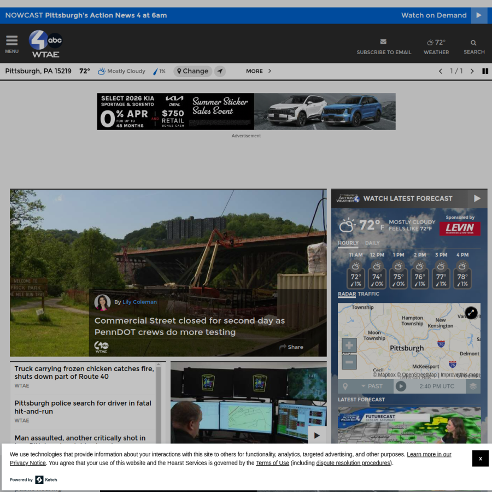Click the headlines list scrollbar

click(159, 403)
